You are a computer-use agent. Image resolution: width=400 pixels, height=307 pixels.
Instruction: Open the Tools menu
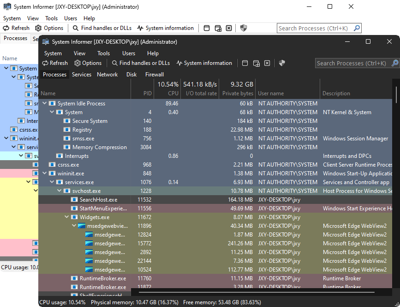pos(103,53)
